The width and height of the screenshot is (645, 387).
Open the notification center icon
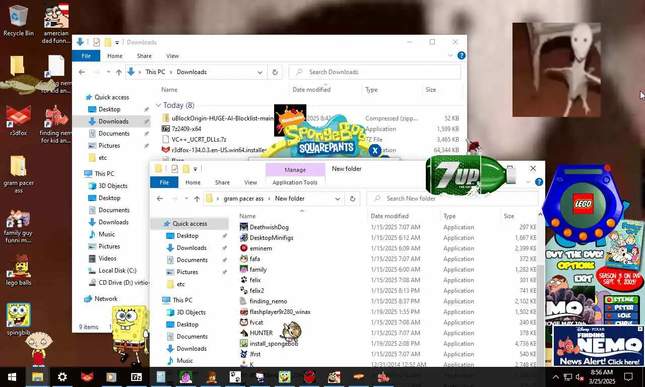pos(628,377)
